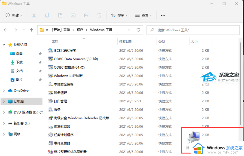
Task: Sort by the 大小 column header
Action: pyautogui.click(x=194, y=42)
